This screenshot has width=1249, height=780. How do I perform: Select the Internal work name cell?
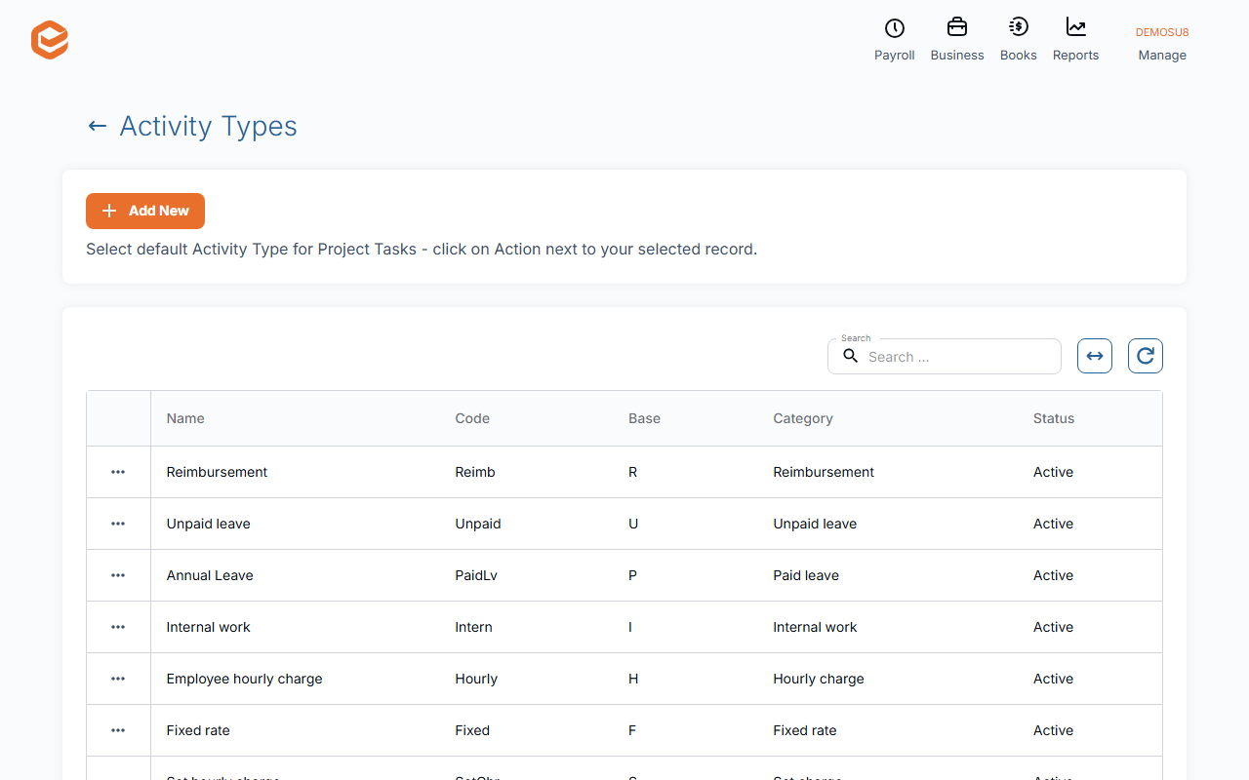pyautogui.click(x=208, y=627)
